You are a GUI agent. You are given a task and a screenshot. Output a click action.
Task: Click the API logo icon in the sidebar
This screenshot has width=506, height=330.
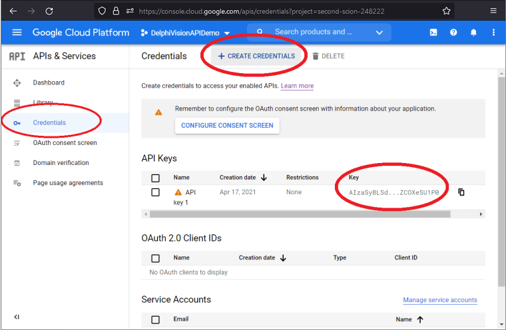point(17,57)
